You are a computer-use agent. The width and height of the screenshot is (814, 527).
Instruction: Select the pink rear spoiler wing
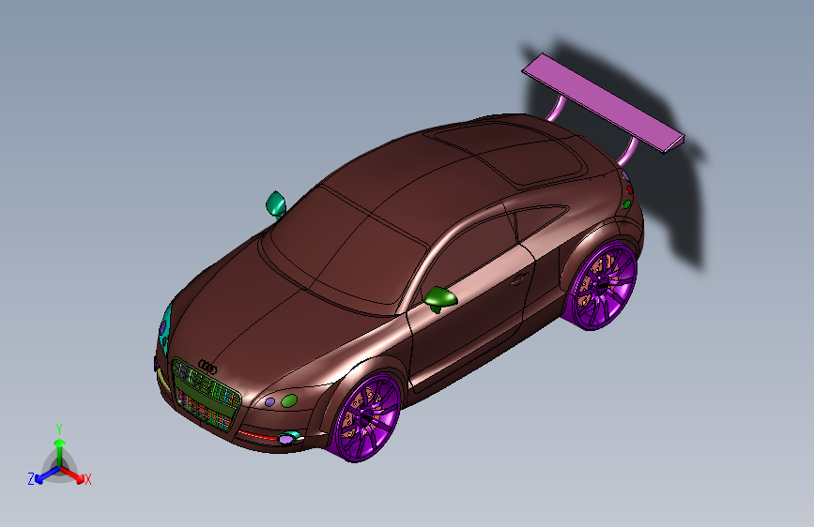pyautogui.click(x=604, y=103)
